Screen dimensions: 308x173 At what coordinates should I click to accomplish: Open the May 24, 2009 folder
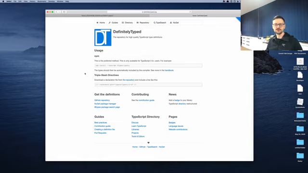300,129
